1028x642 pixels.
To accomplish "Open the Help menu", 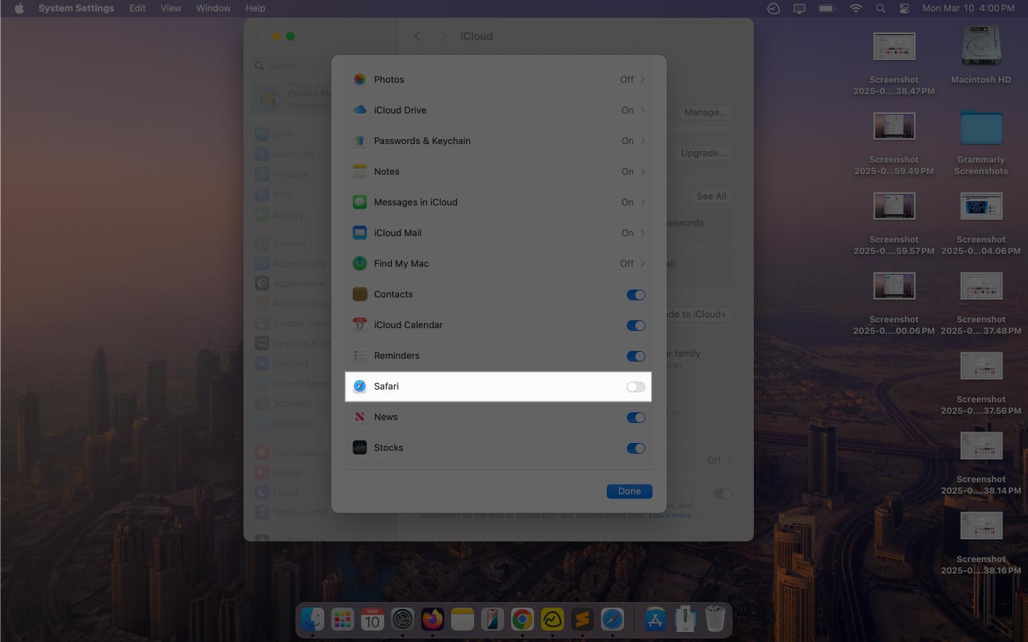I will (255, 9).
